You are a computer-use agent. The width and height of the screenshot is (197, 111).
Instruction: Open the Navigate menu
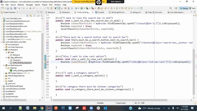point(30,5)
